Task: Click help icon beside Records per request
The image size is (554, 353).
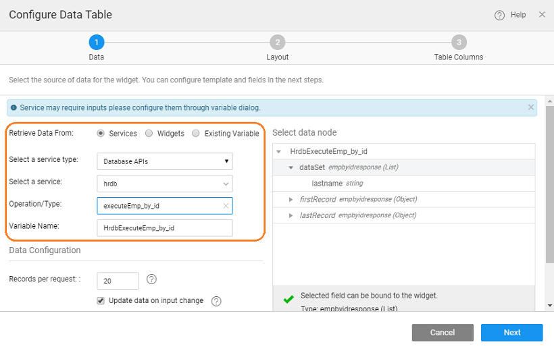Action: pyautogui.click(x=151, y=279)
